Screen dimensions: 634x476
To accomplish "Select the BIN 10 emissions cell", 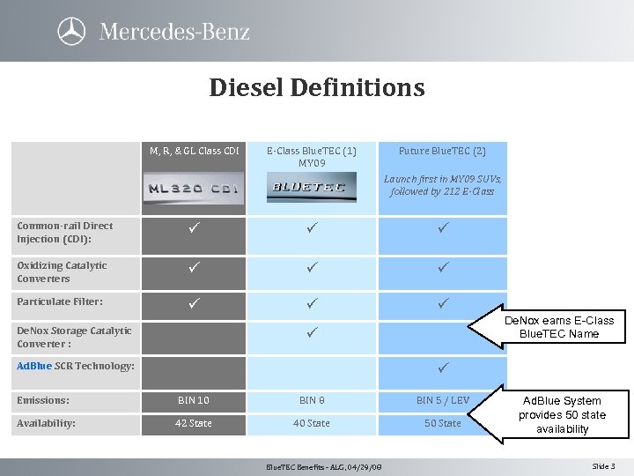I will click(x=193, y=400).
